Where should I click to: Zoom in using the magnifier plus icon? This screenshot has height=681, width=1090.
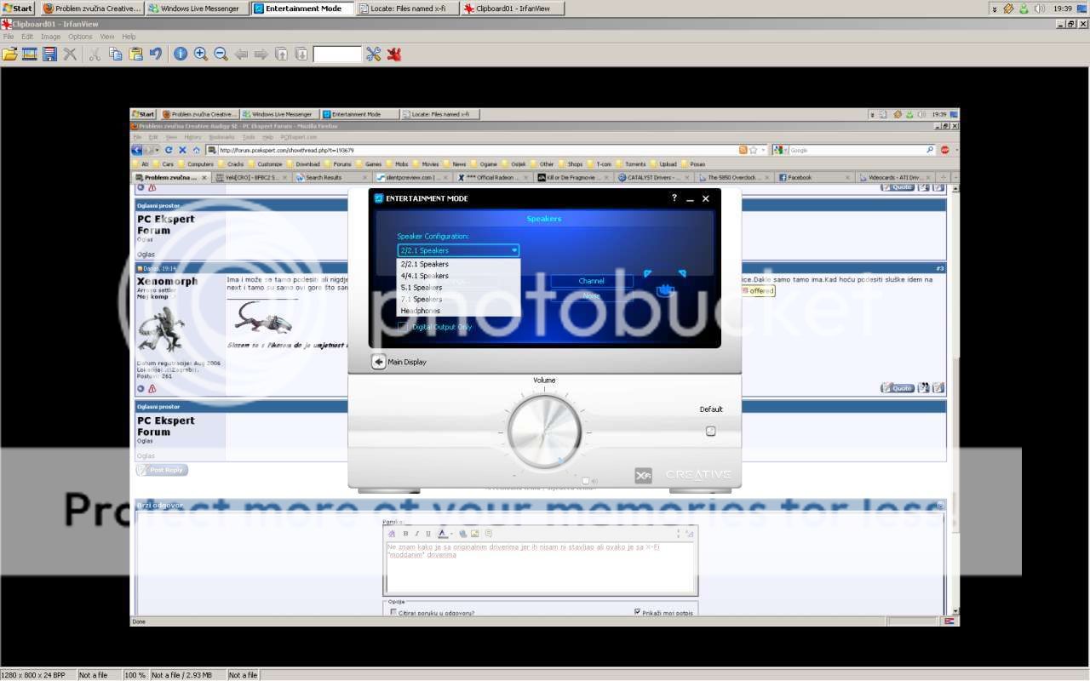201,54
